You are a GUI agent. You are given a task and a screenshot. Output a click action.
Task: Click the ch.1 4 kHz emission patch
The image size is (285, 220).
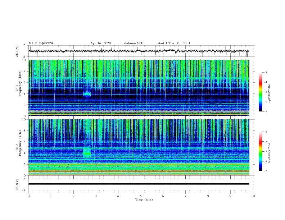click(x=87, y=94)
